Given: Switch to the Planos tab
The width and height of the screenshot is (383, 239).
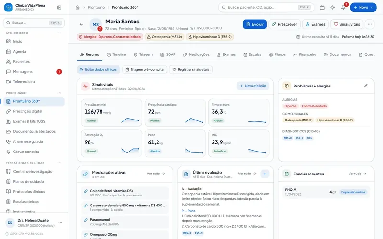Looking at the screenshot, I should coord(277,54).
